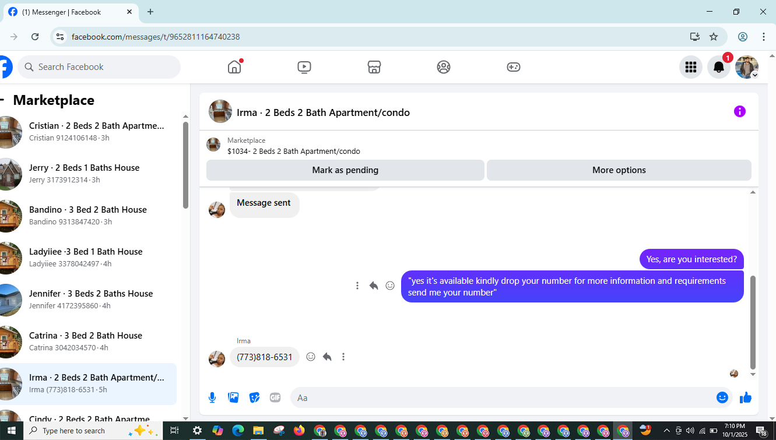Click the chat scrollbar up arrow

coord(753,192)
